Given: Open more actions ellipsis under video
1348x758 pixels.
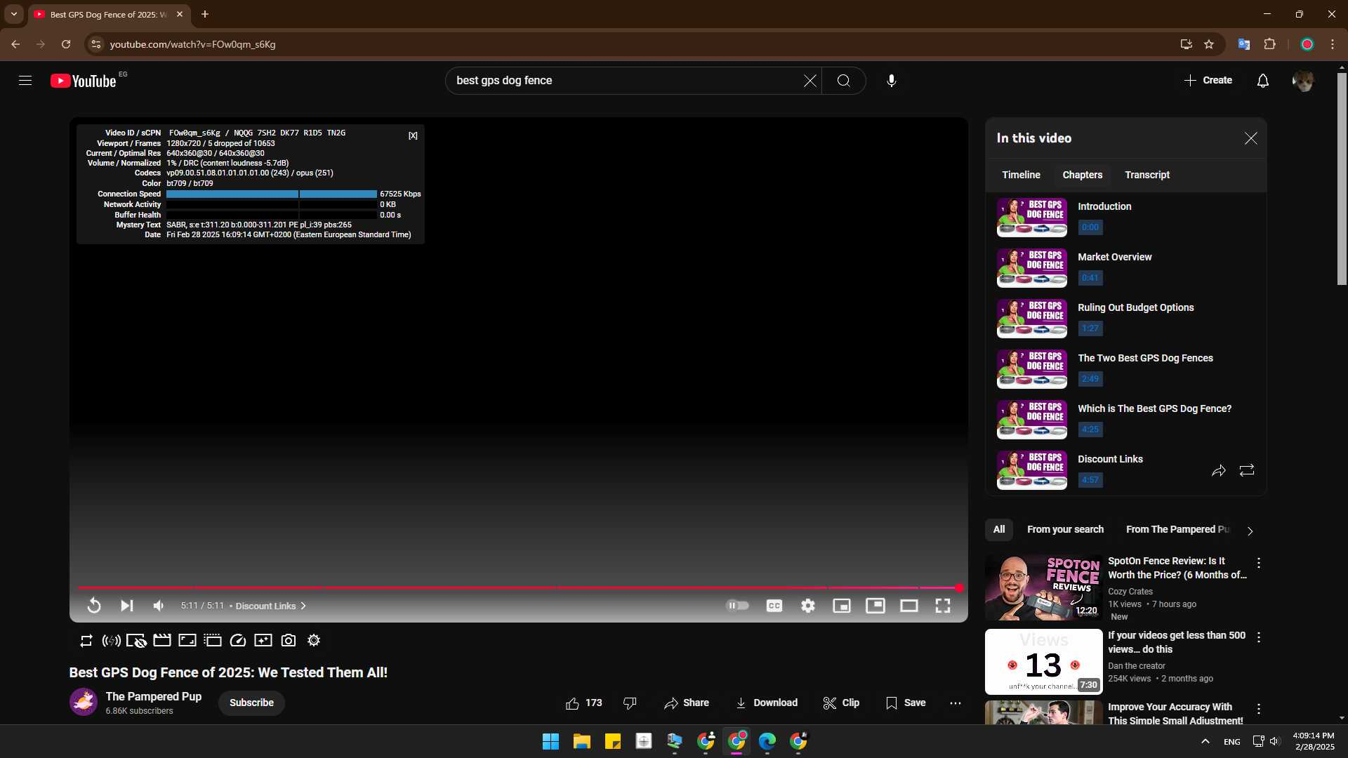Looking at the screenshot, I should pyautogui.click(x=956, y=703).
